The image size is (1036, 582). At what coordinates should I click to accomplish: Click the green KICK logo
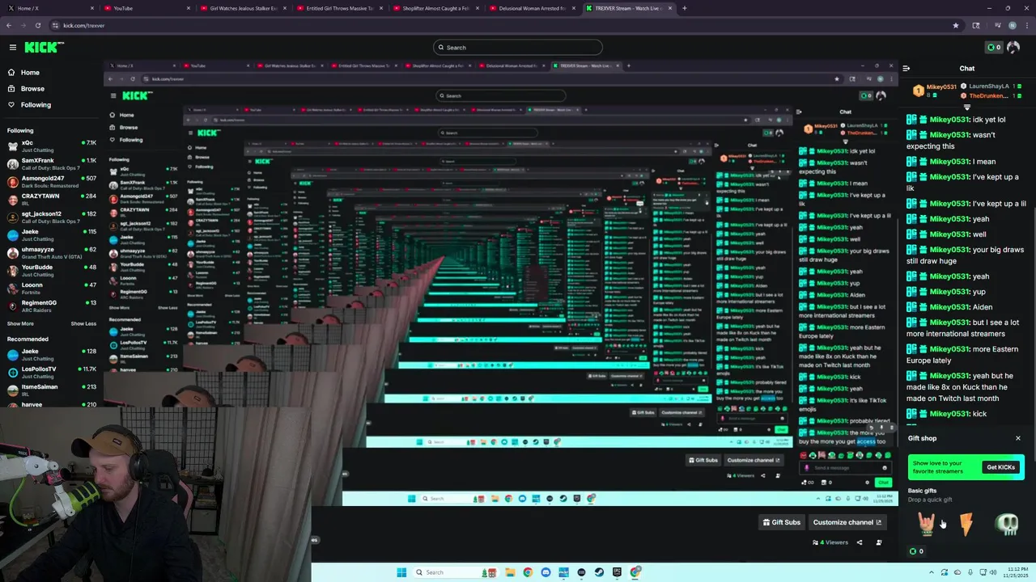40,47
